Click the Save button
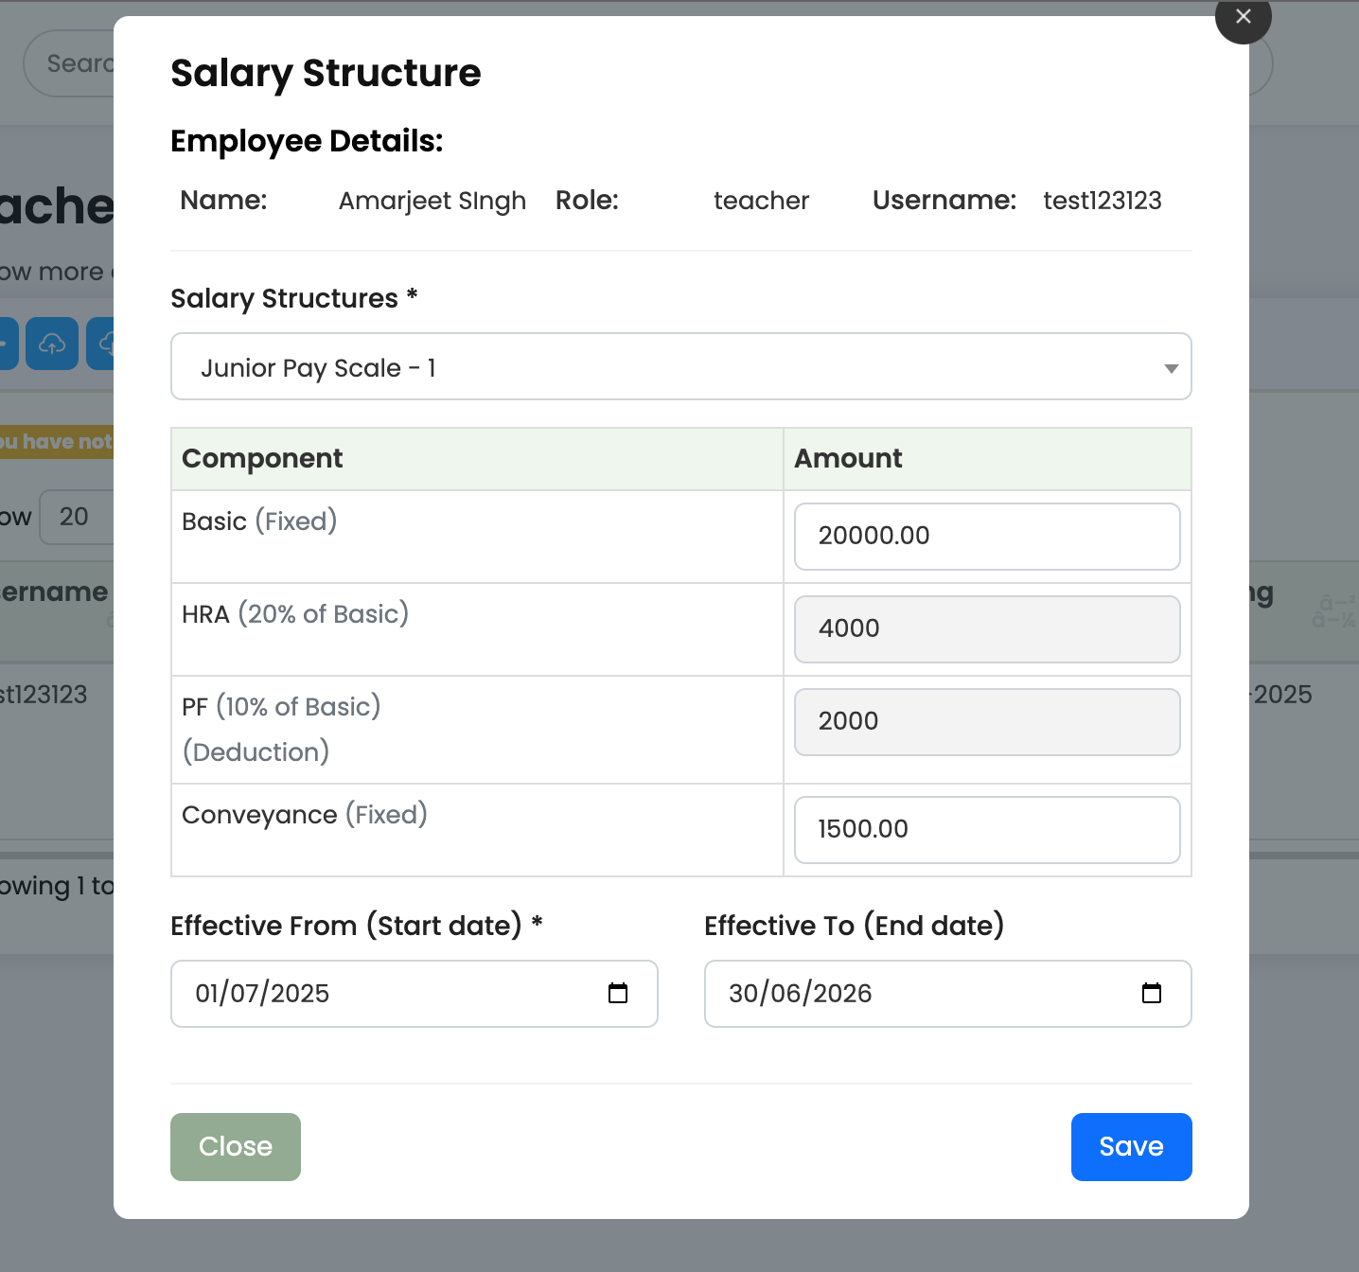Viewport: 1359px width, 1272px height. coord(1131,1146)
